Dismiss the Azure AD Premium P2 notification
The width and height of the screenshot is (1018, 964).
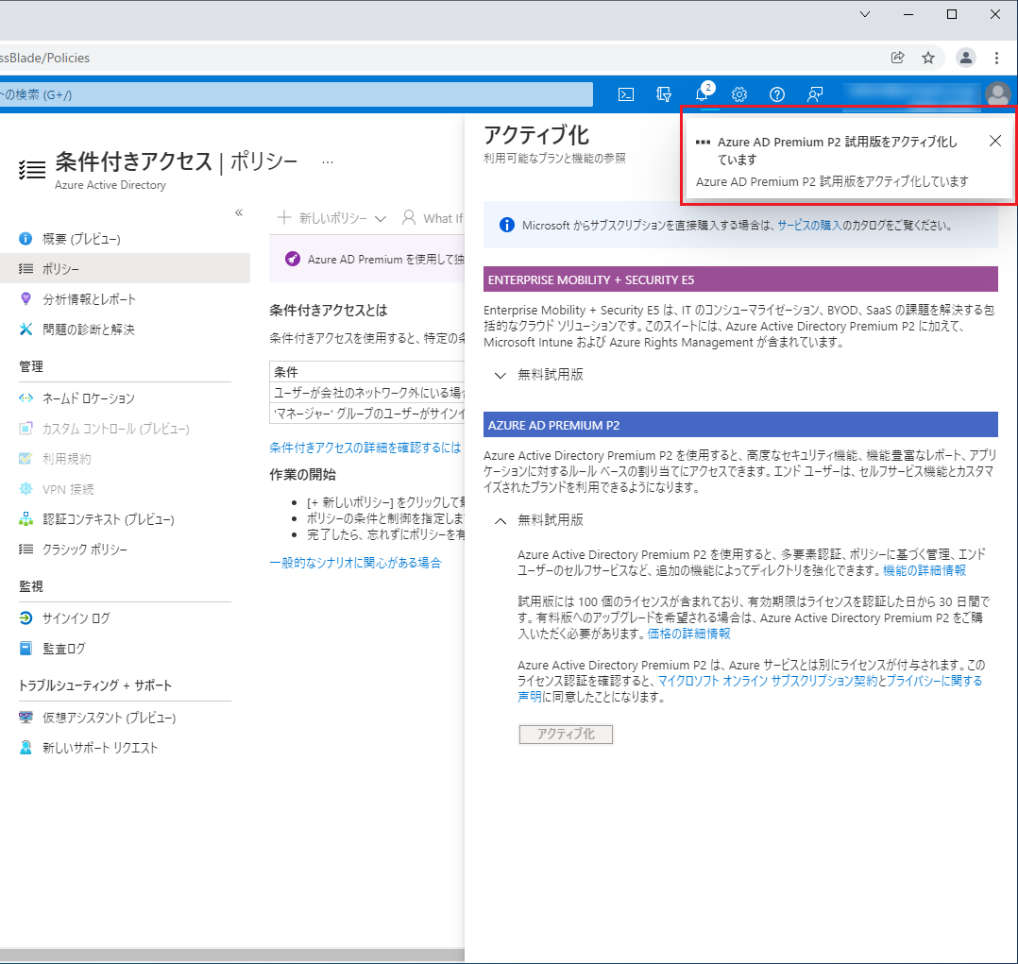click(994, 141)
